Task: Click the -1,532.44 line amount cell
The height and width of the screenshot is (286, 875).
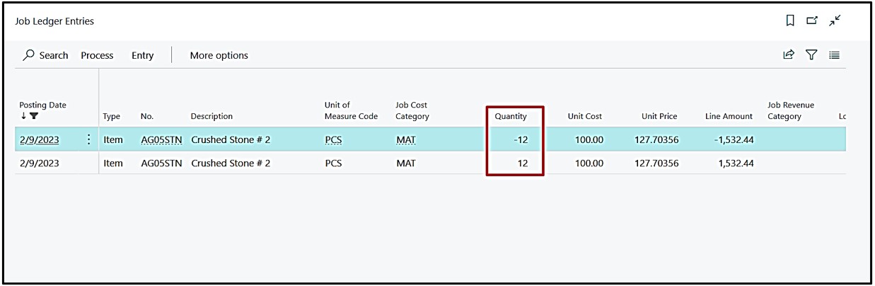Action: 732,139
